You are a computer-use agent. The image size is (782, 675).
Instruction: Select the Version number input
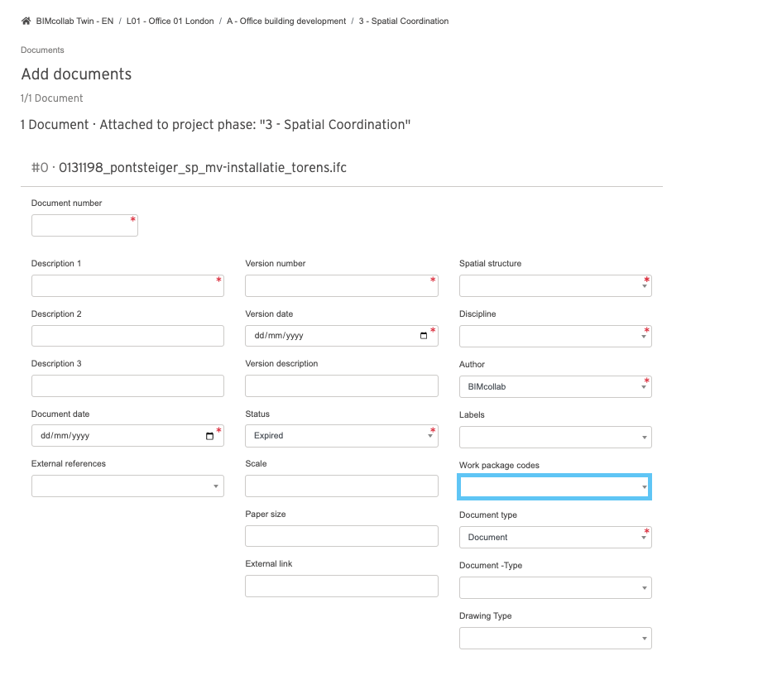[342, 285]
